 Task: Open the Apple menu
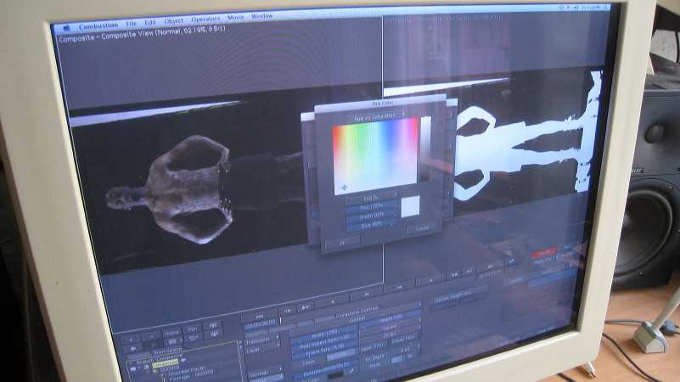click(x=66, y=28)
